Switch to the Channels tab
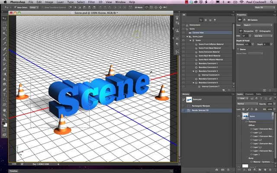 coord(249,93)
